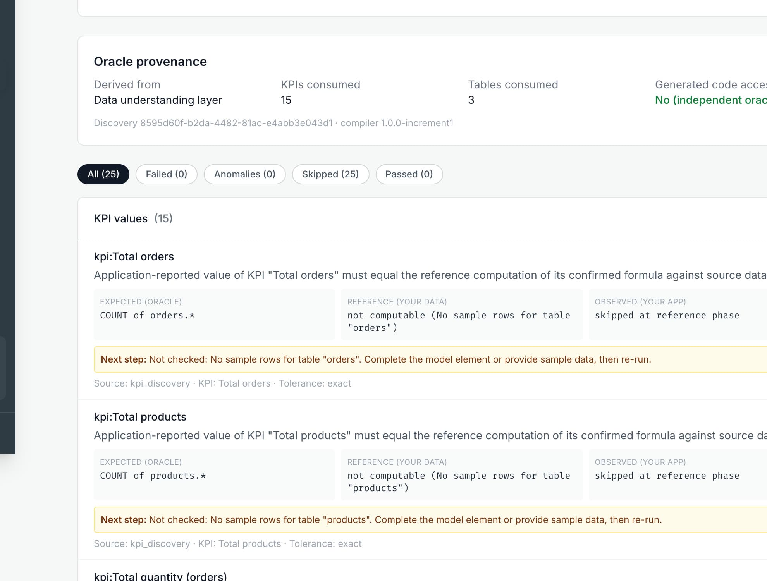The height and width of the screenshot is (581, 767).
Task: Click the Oracle provenance heading
Action: tap(150, 62)
